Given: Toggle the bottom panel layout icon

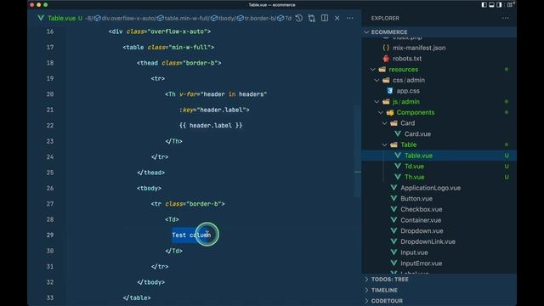Looking at the screenshot, I should pyautogui.click(x=491, y=5).
